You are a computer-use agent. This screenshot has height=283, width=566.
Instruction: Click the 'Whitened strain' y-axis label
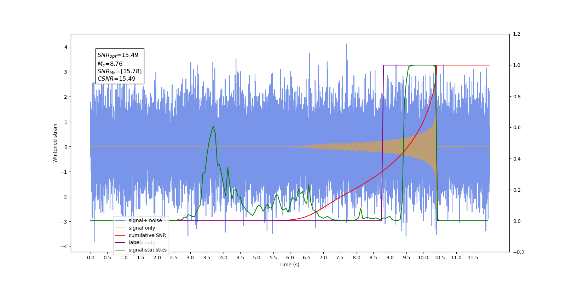point(55,143)
